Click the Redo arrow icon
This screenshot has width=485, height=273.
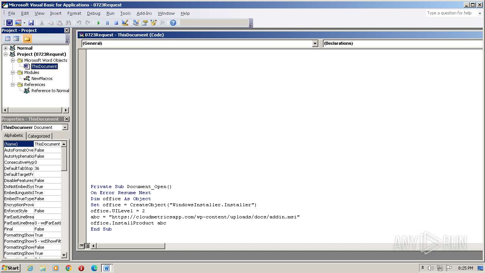[x=88, y=23]
